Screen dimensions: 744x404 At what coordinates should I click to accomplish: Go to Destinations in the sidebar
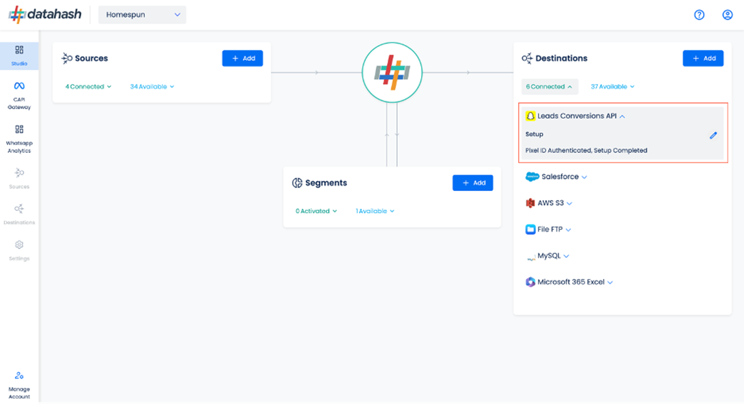tap(19, 214)
